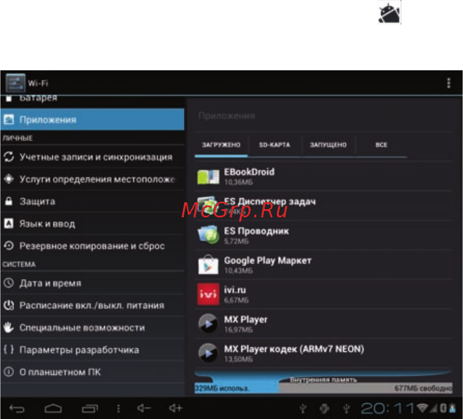
Task: Tap the Home navigation button
Action: point(53,408)
